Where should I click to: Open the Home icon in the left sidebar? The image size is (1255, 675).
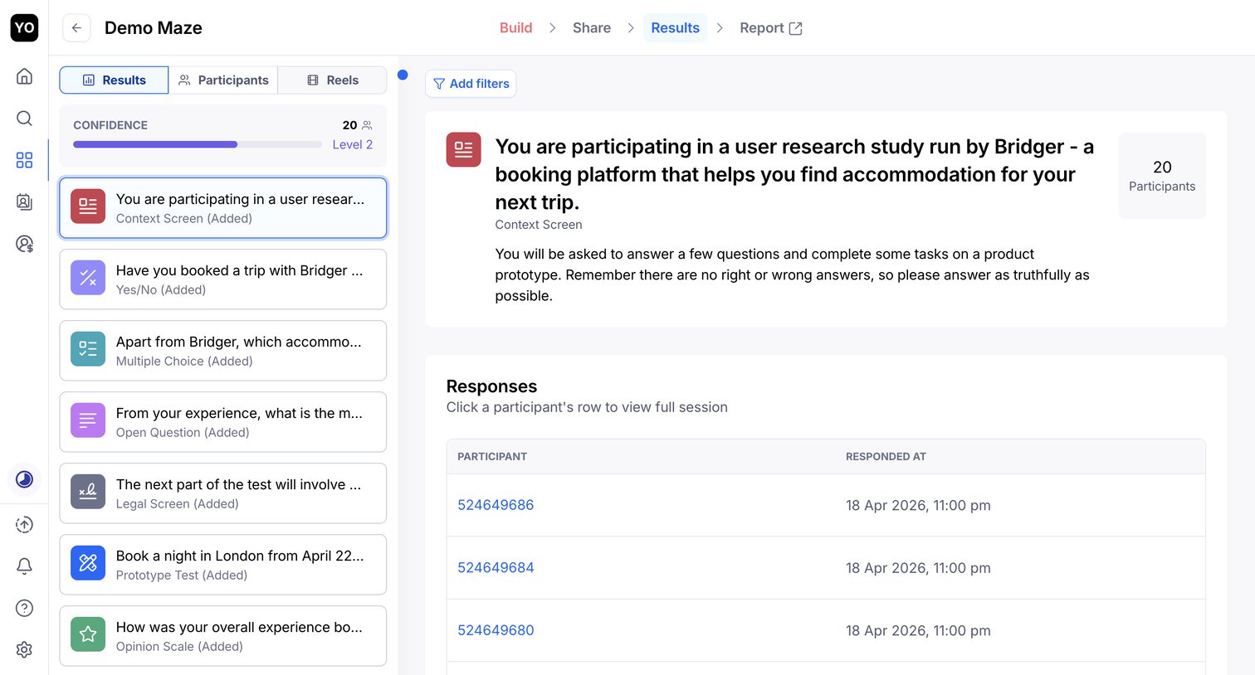pos(24,76)
